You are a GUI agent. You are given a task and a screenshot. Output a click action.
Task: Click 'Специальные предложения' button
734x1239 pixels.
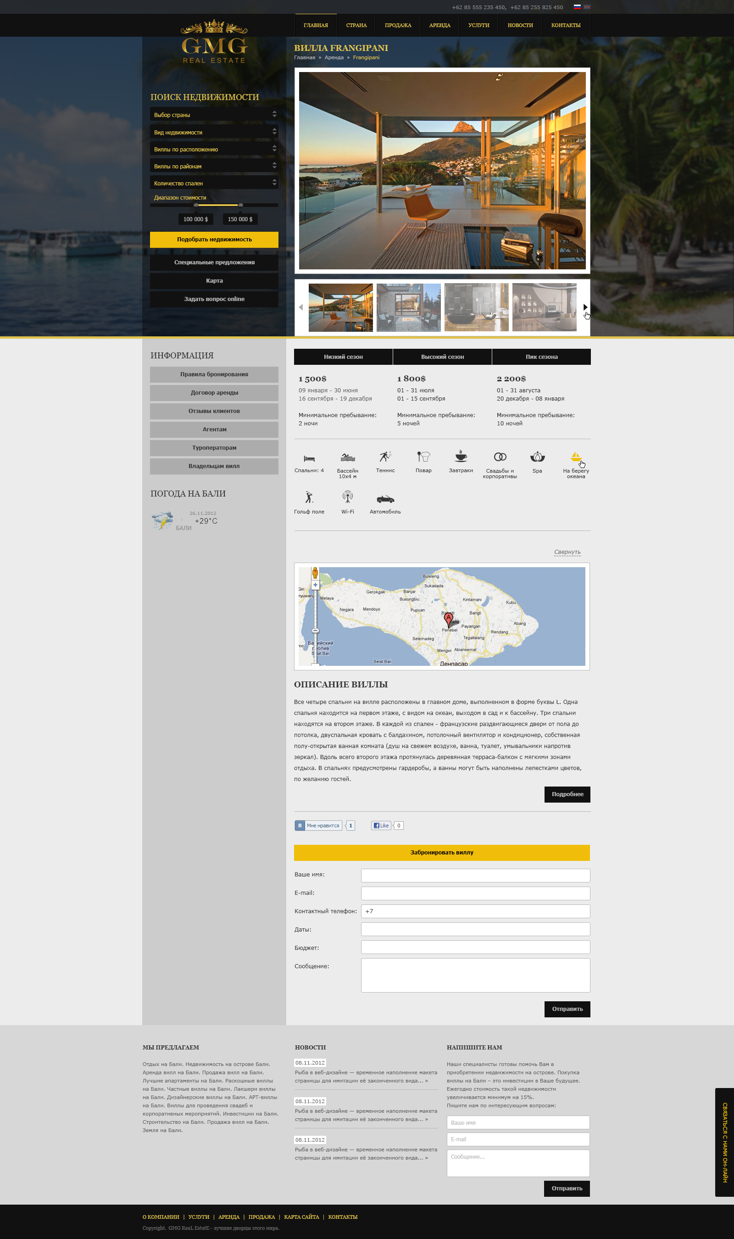click(x=214, y=262)
